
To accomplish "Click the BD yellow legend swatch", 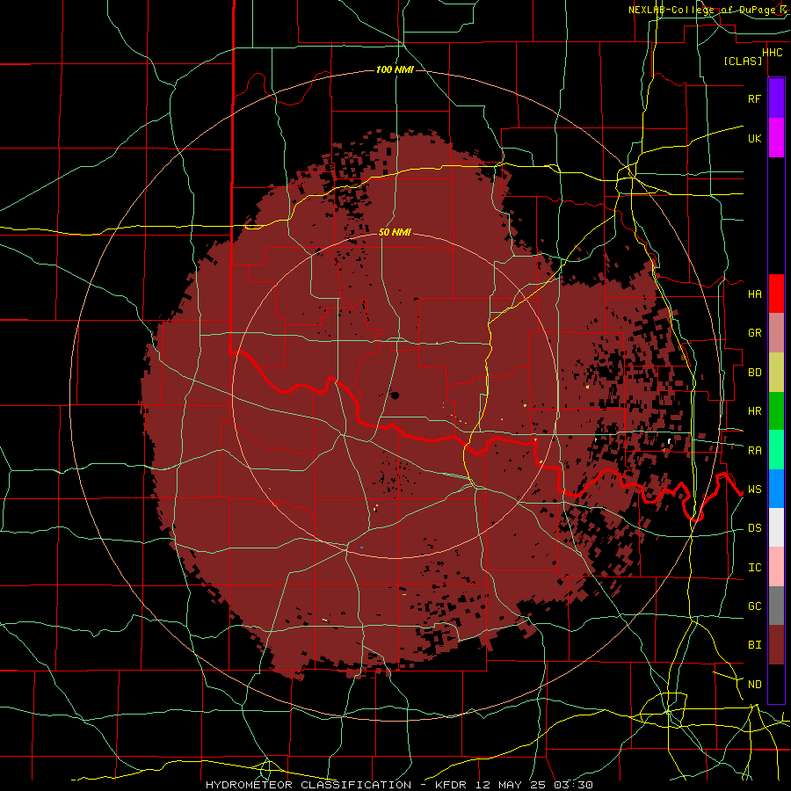I will (x=776, y=373).
